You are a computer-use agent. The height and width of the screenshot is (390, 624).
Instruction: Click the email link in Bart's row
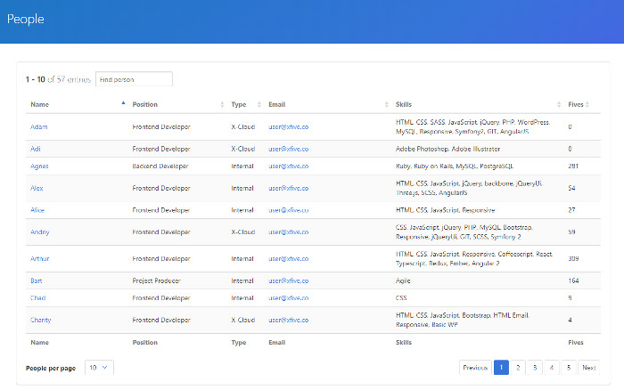(289, 280)
